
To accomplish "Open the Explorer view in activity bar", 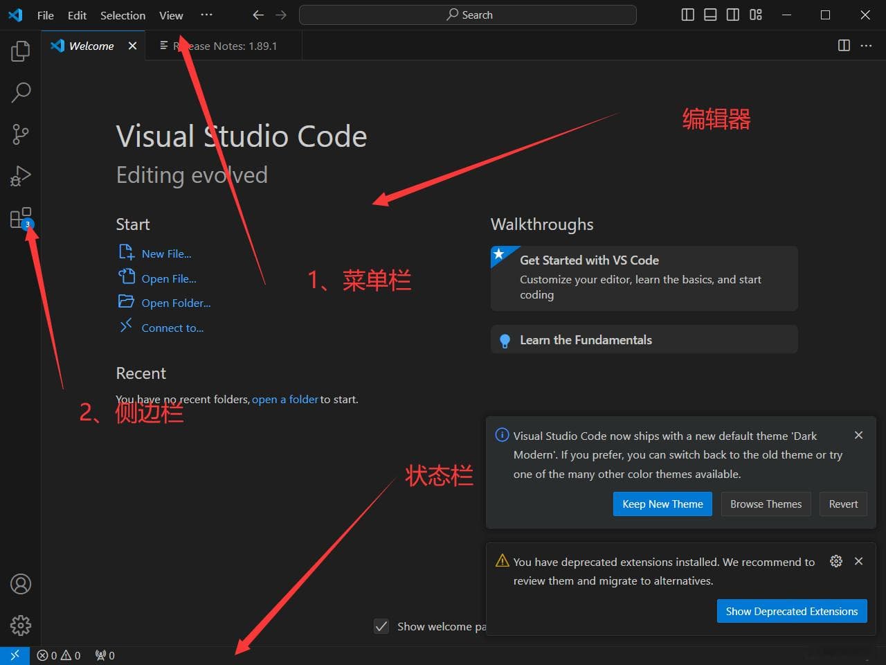I will 21,51.
